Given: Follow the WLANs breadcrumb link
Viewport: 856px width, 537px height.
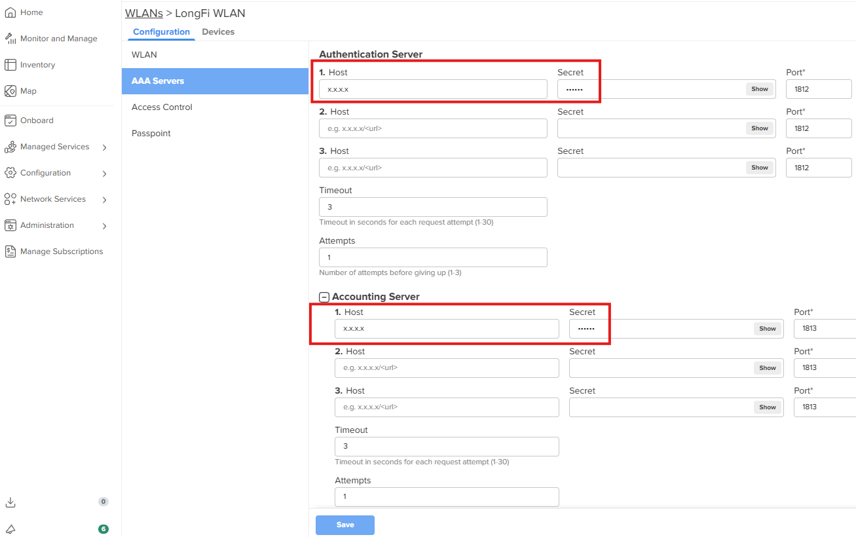Looking at the screenshot, I should tap(144, 13).
